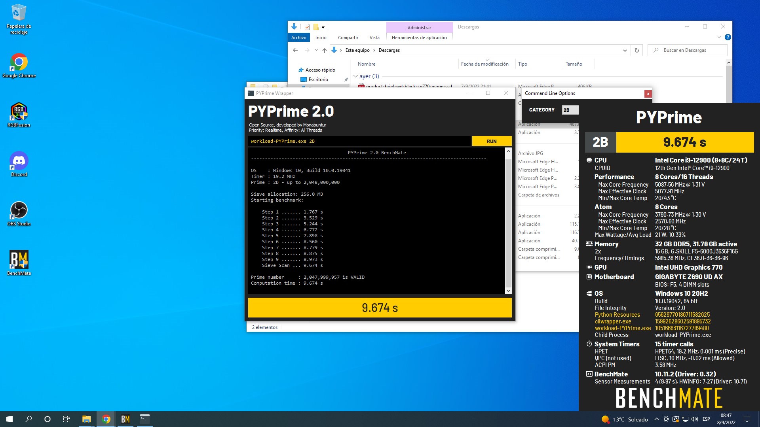760x427 pixels.
Task: Open the RGBFusion desktop shortcut
Action: [x=19, y=115]
